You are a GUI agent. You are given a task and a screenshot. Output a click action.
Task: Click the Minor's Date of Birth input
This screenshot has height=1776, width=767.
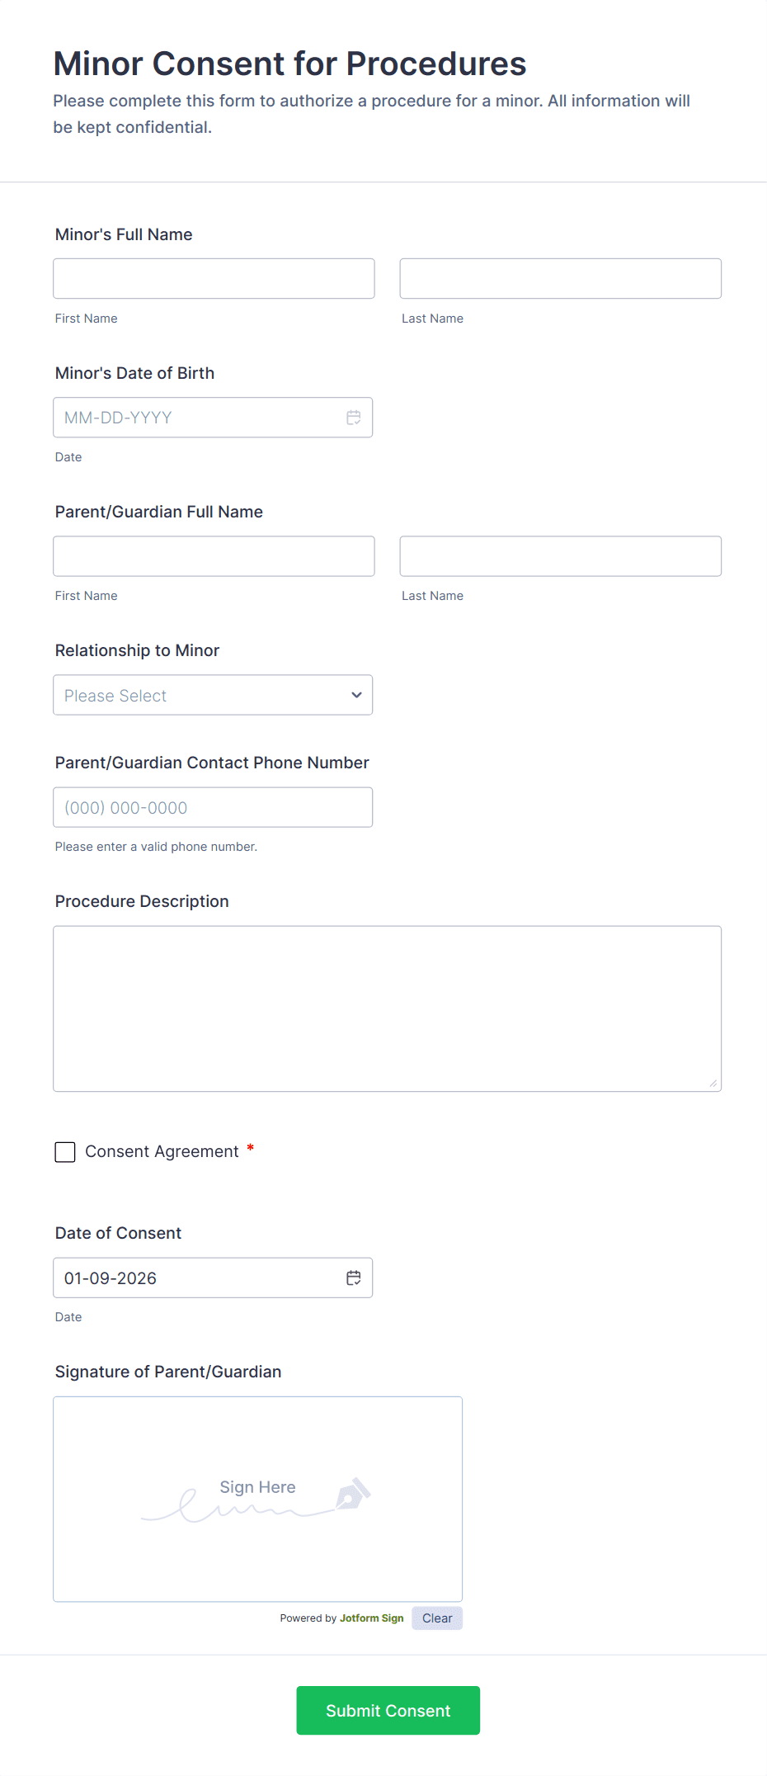click(x=198, y=418)
